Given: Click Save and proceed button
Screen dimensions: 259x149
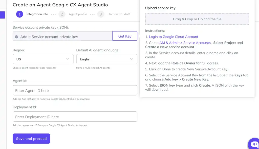Looking at the screenshot, I should click(31, 139).
